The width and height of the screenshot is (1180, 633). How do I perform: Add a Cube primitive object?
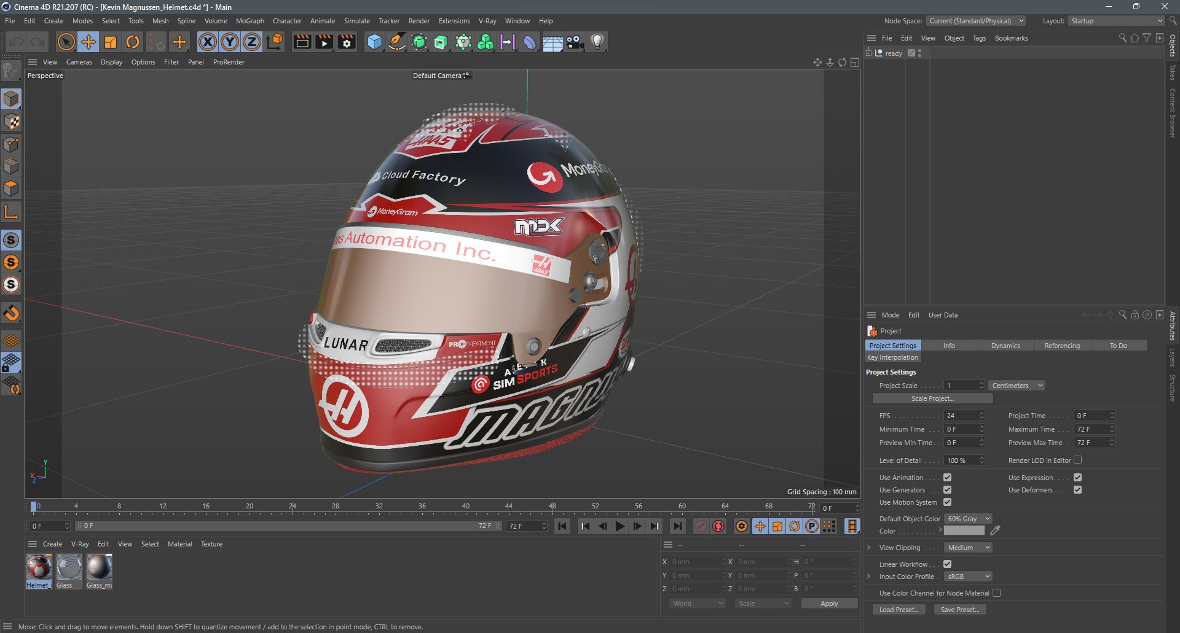(374, 42)
